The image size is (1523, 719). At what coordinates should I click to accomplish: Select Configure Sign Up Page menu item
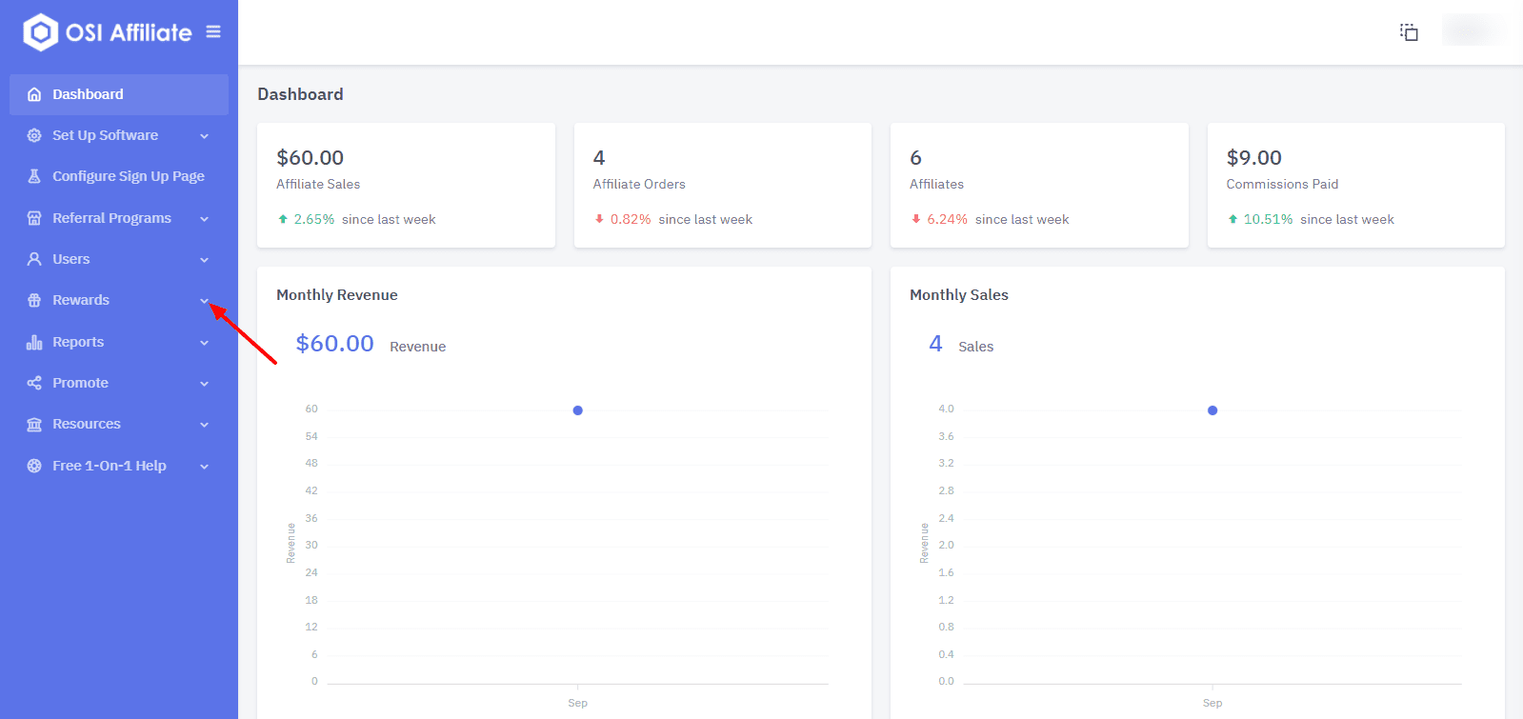[x=119, y=176]
